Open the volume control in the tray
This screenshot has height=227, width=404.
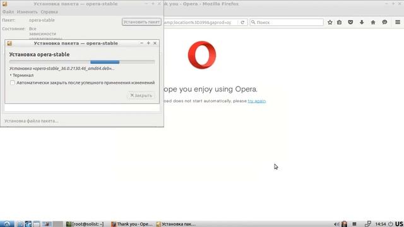336,224
